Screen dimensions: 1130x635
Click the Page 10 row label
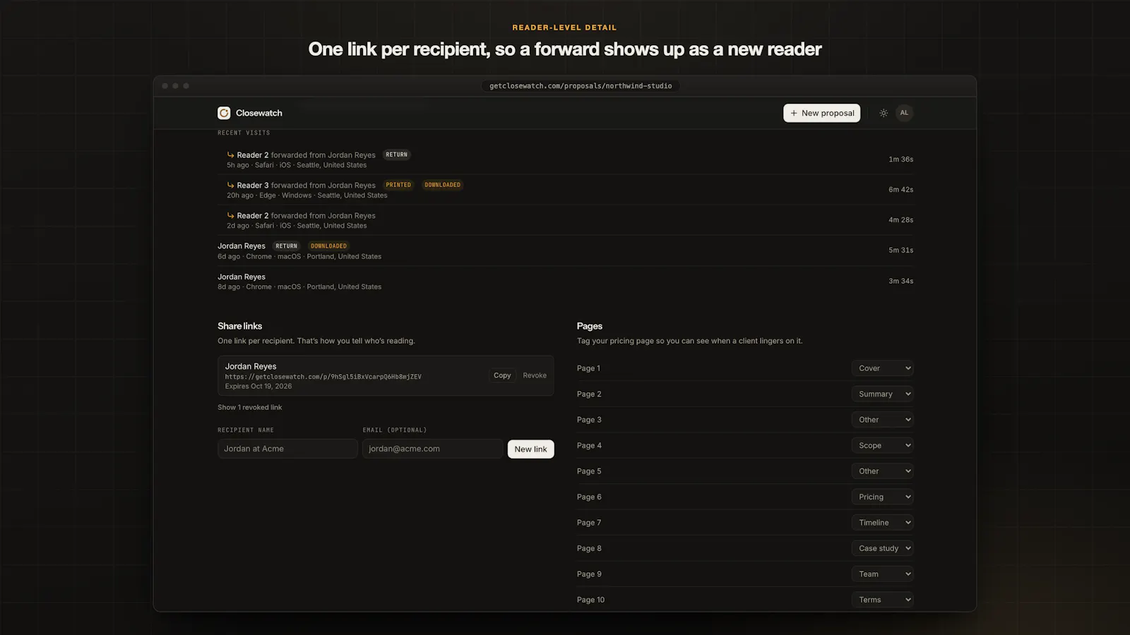point(590,600)
